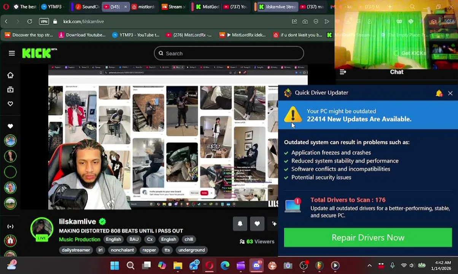Open Windows taskbar search
Screen dimensions: 458x274
pyautogui.click(x=130, y=265)
